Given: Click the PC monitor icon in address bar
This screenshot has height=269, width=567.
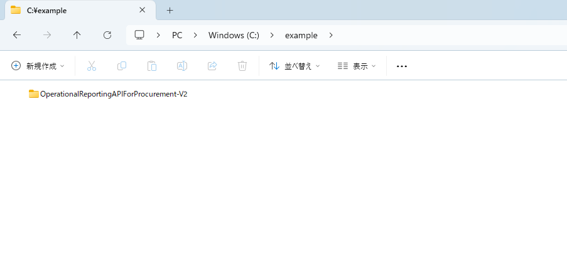Looking at the screenshot, I should click(x=139, y=35).
